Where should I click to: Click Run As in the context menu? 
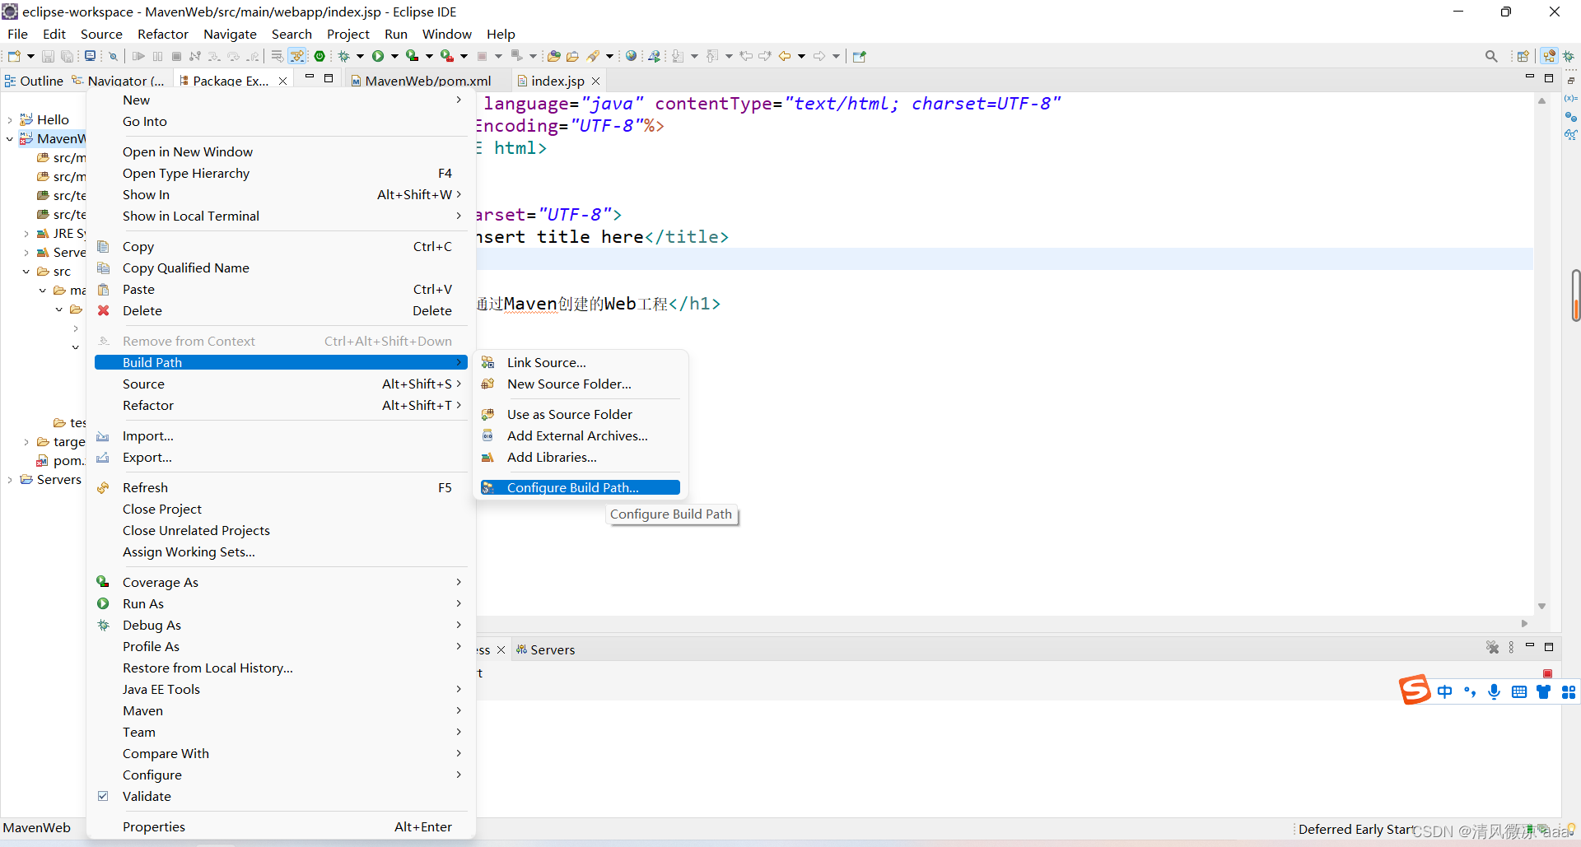point(281,603)
